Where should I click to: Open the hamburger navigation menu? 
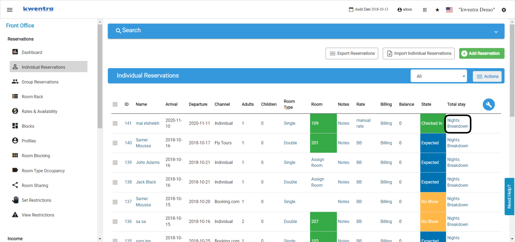[x=10, y=10]
